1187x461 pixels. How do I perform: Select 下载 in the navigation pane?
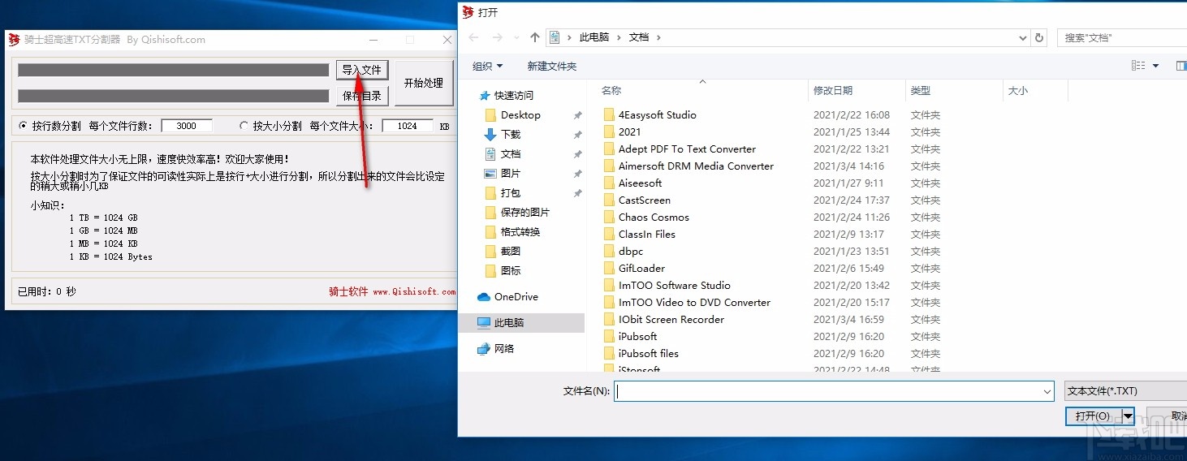(x=511, y=135)
